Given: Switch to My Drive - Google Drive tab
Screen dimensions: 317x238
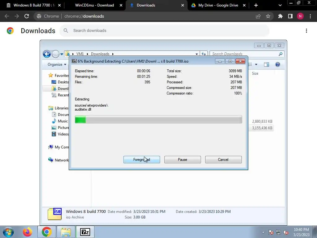Looking at the screenshot, I should point(218,5).
